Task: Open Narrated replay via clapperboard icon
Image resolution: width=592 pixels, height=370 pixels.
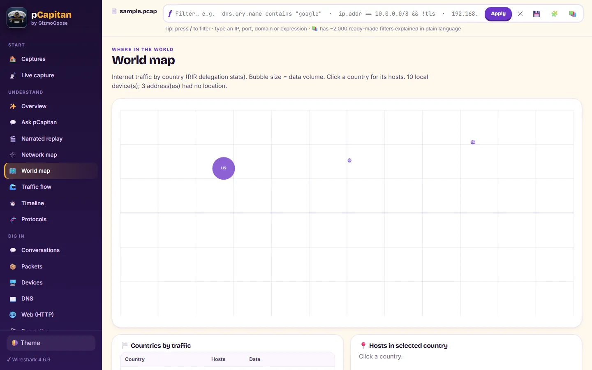Action: 13,139
